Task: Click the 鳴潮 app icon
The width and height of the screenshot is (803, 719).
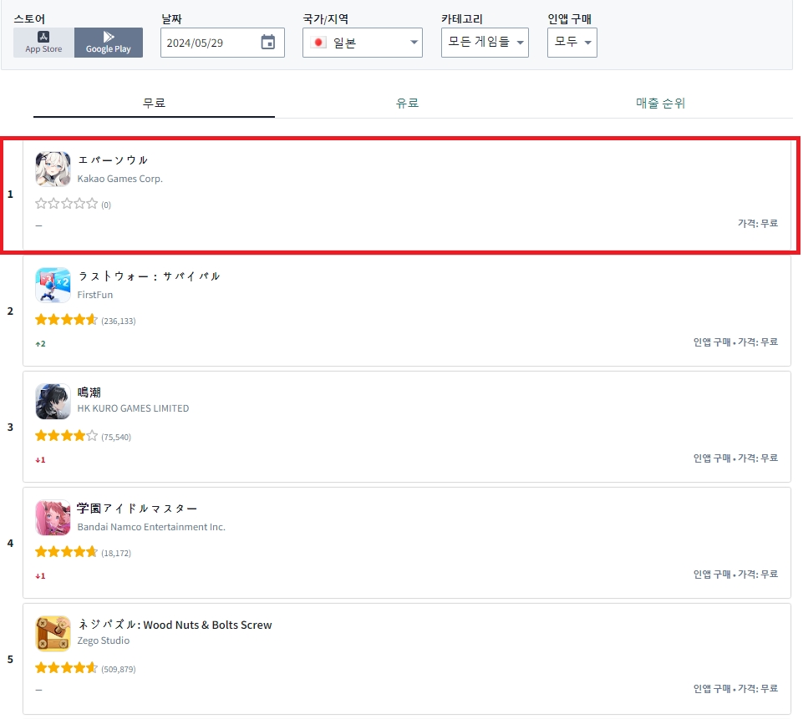Action: pyautogui.click(x=53, y=401)
